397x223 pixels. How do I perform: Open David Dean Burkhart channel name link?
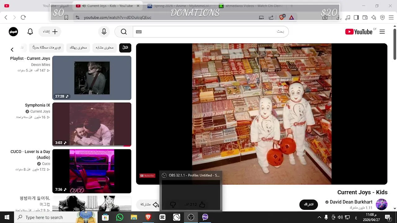351,202
